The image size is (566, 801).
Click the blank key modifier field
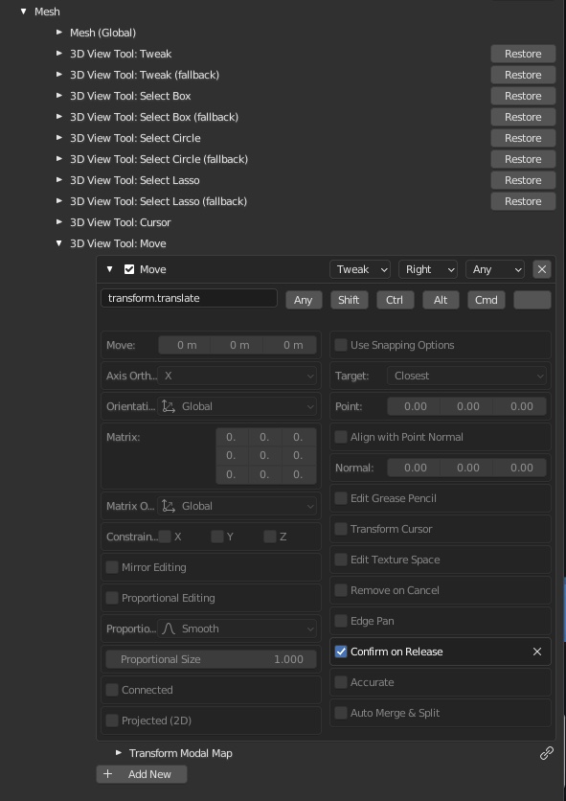pos(532,300)
